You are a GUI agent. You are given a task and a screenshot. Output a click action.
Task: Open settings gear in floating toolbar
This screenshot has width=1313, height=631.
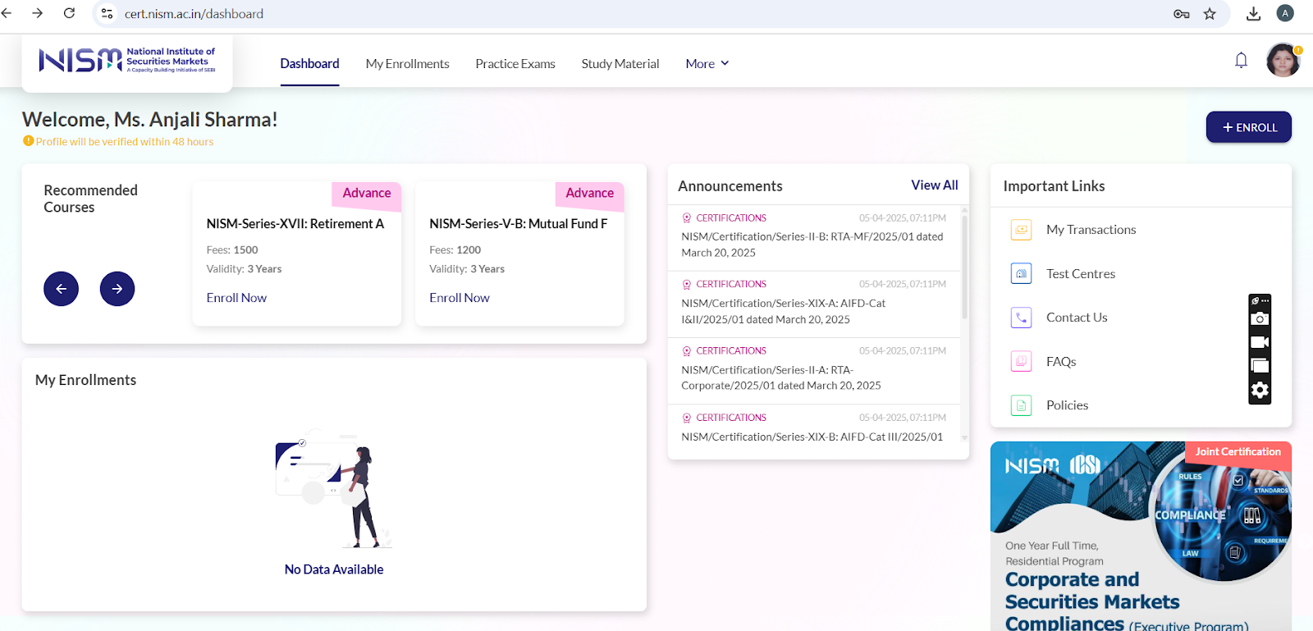[x=1260, y=391]
